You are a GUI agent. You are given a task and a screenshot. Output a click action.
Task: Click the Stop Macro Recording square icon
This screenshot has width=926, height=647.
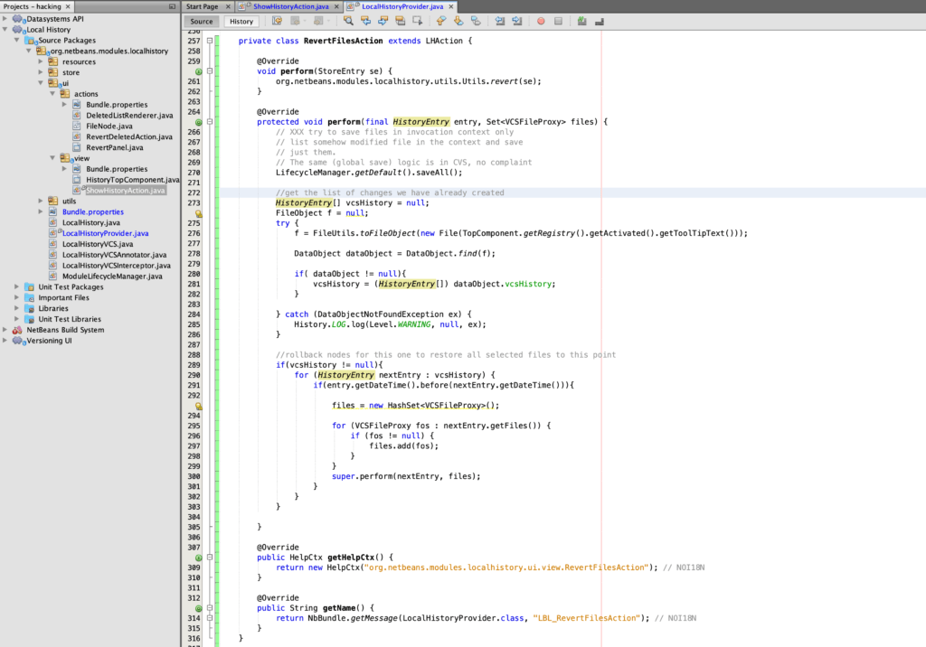pyautogui.click(x=558, y=21)
